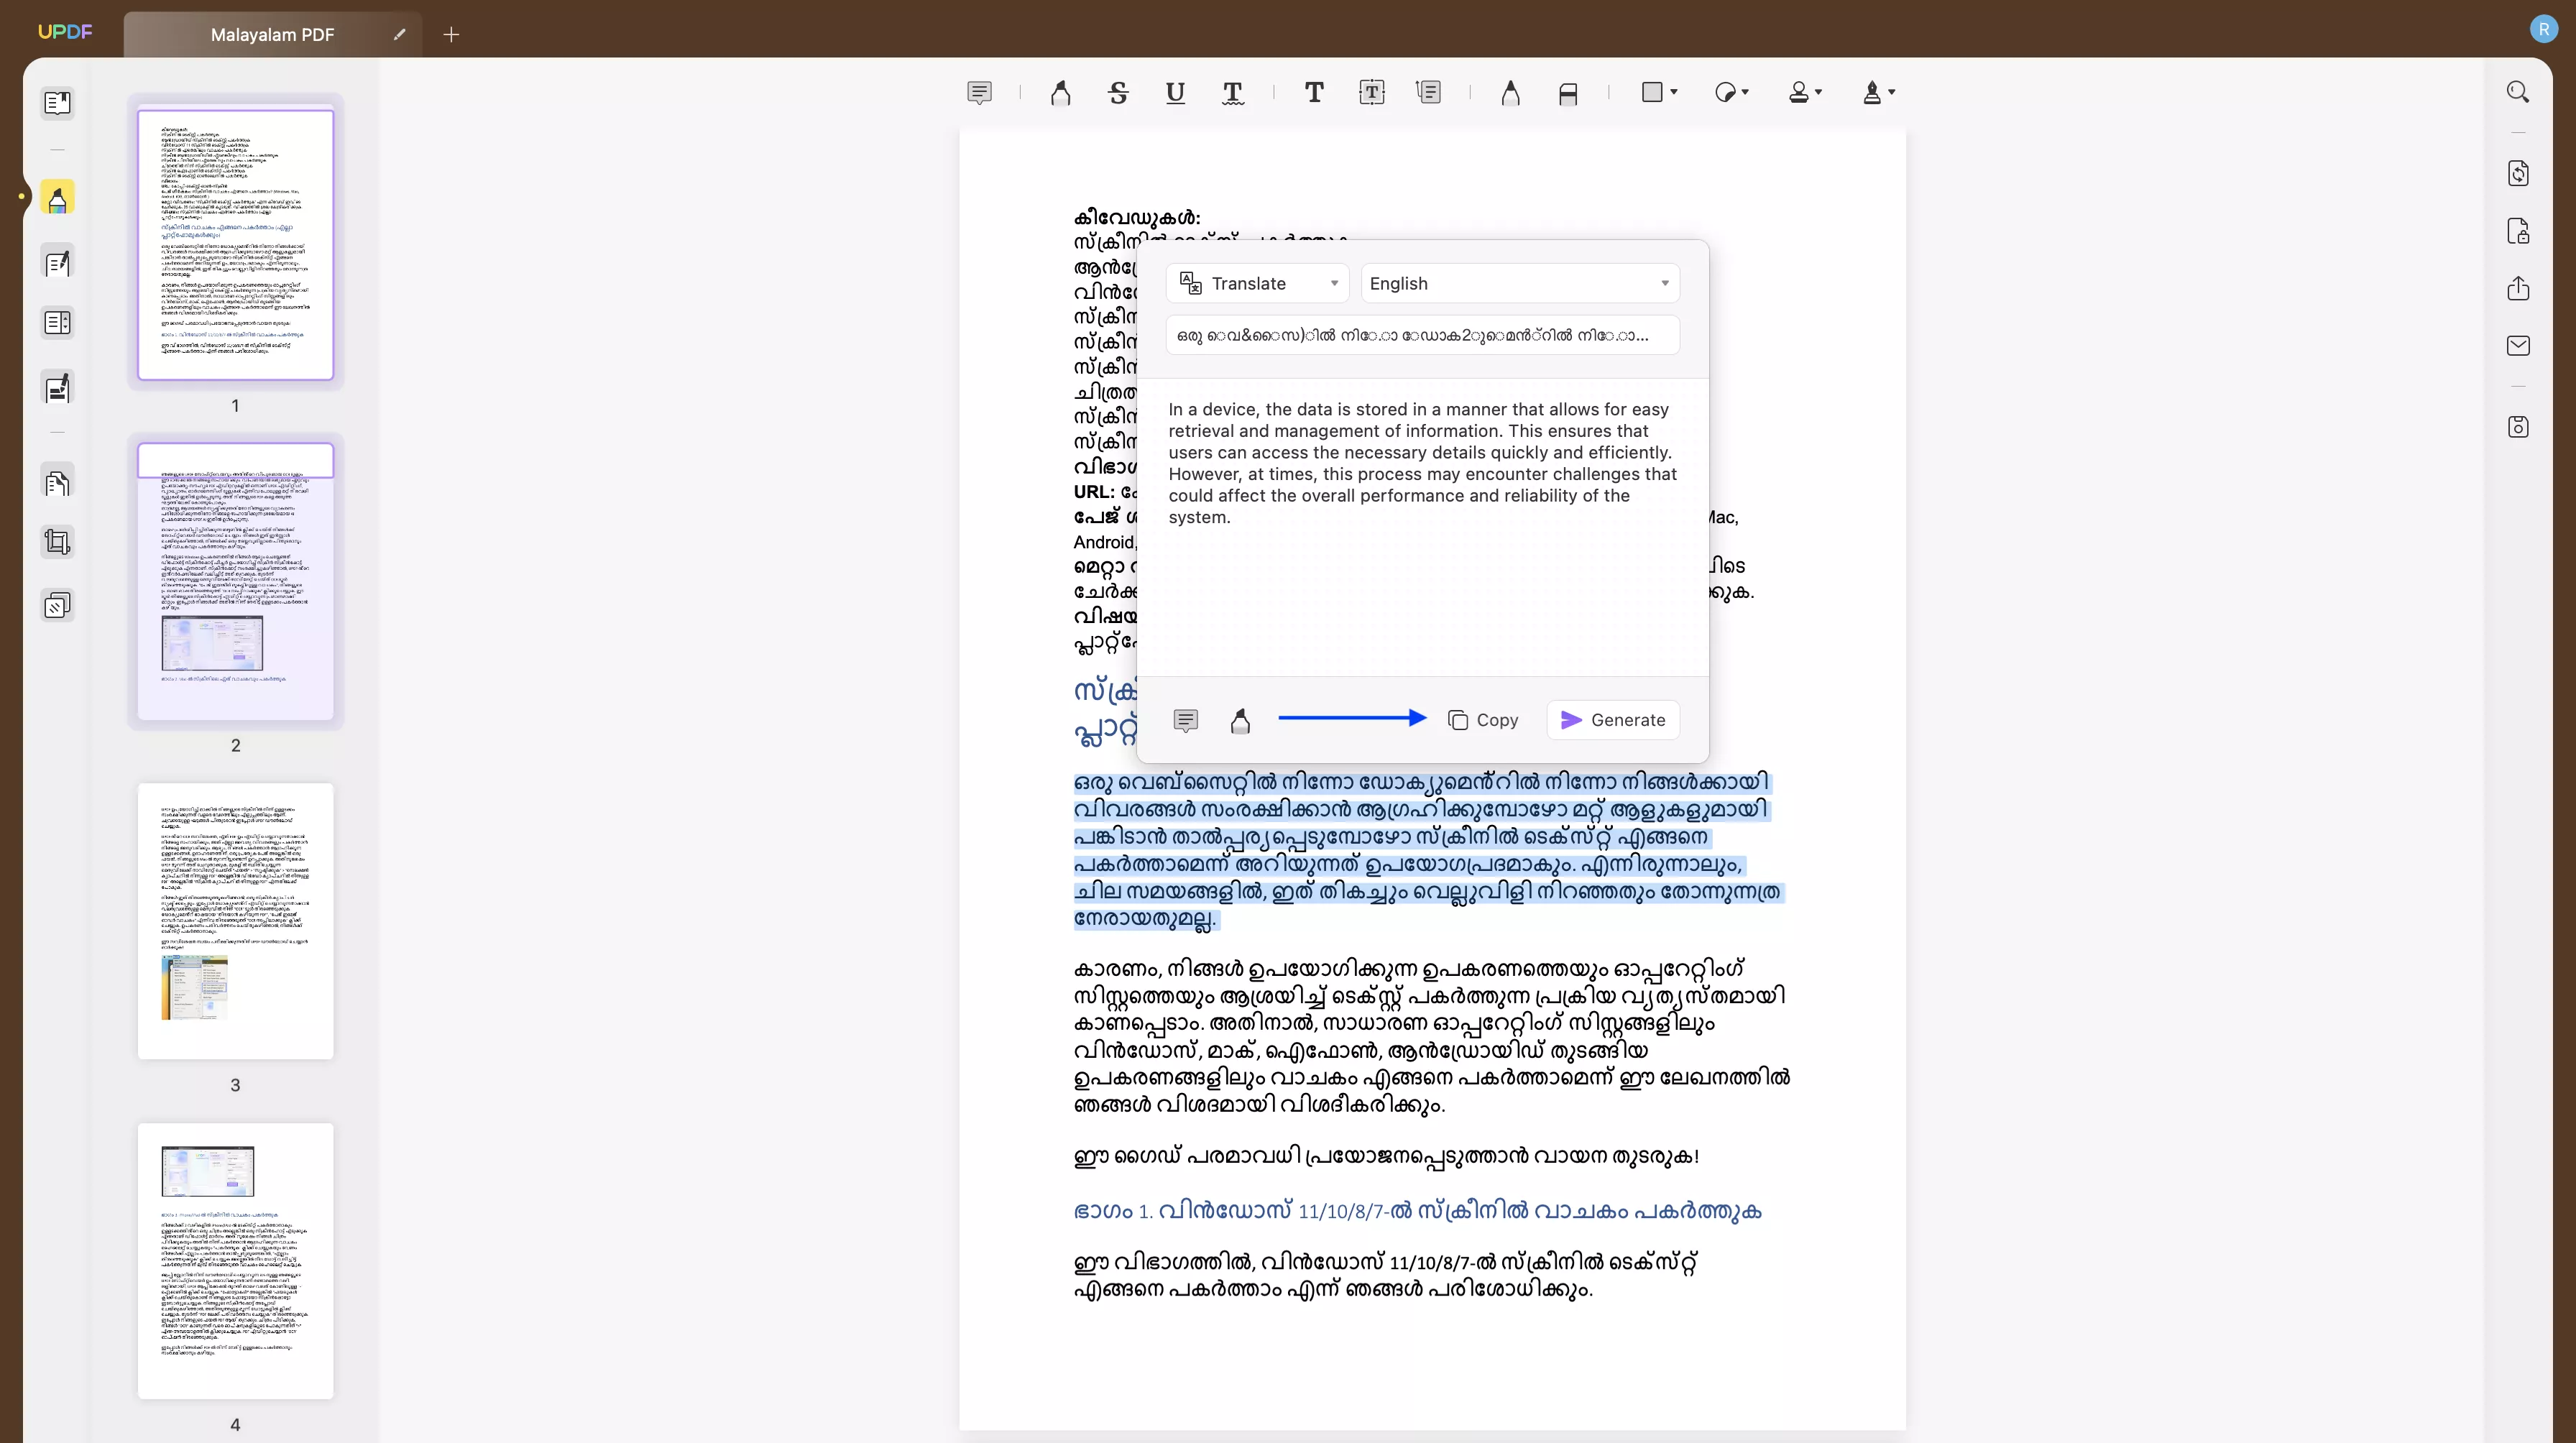Screen dimensions: 2576x1443
Task: Open the Reader mode icon in left sidebar
Action: point(57,103)
